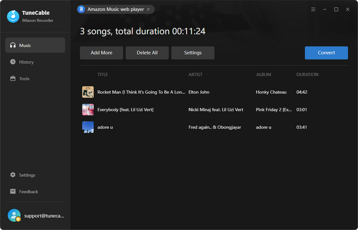The image size is (358, 230).
Task: Click the iMazon Recorder subtitle text
Action: pos(38,20)
